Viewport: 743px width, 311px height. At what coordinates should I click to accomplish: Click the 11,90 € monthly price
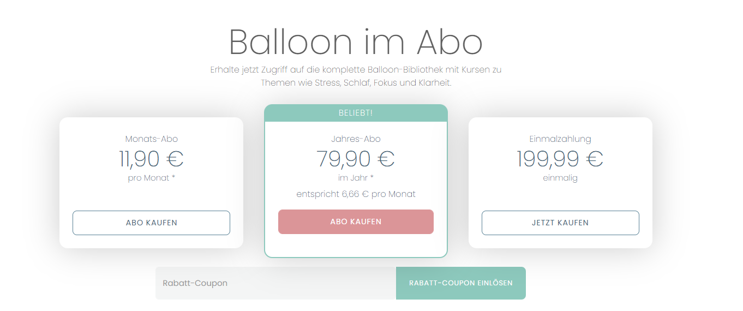(152, 159)
